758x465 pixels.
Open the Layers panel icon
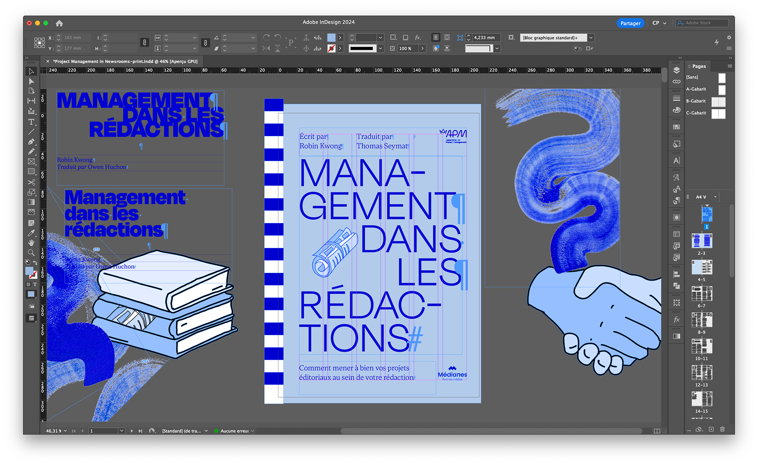[x=676, y=70]
